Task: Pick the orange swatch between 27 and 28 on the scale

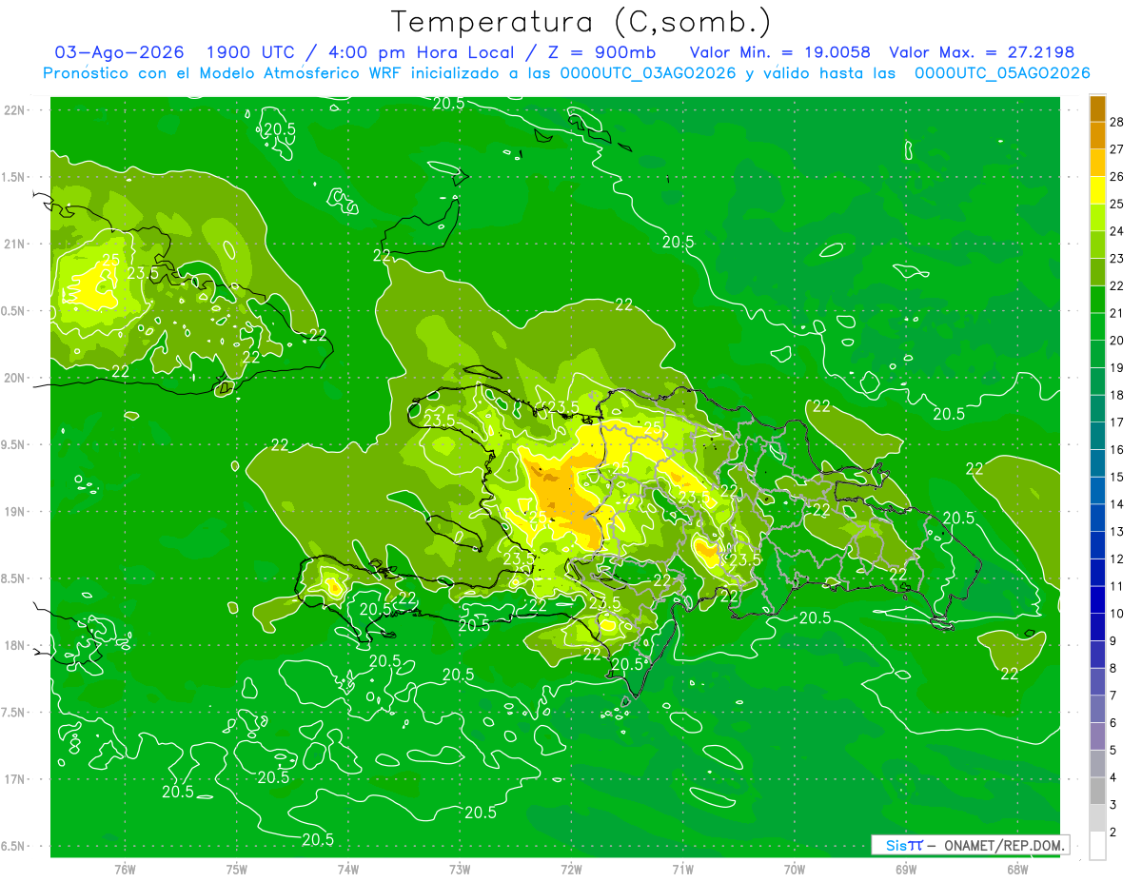Action: 1097,135
